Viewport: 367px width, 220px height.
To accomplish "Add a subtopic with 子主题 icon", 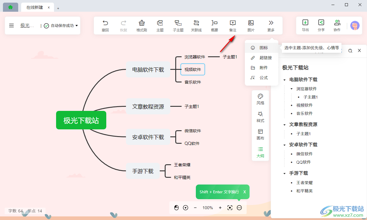I will pos(178,23).
